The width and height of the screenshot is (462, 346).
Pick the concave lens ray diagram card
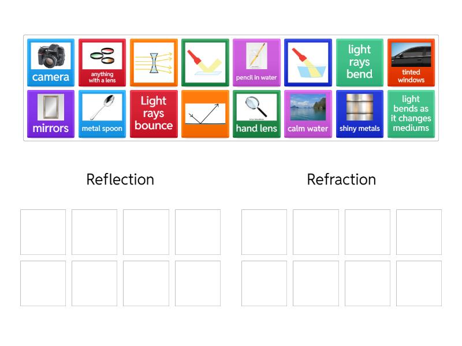click(x=154, y=62)
